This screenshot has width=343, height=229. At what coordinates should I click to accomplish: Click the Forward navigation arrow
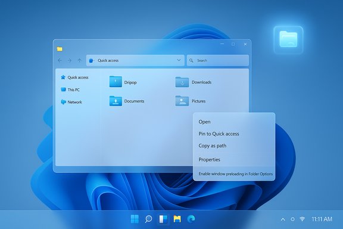coord(69,60)
